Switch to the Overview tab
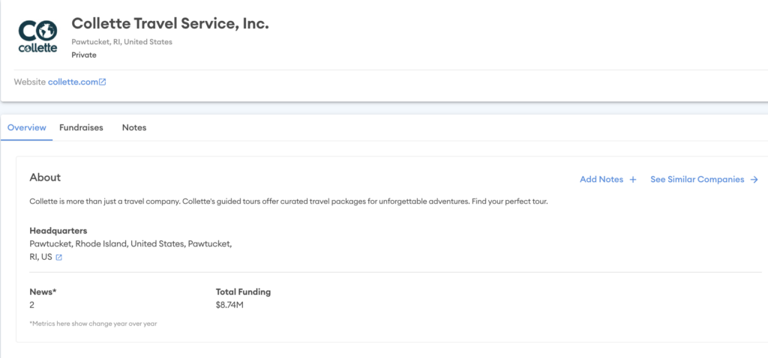The height and width of the screenshot is (358, 768). (27, 127)
